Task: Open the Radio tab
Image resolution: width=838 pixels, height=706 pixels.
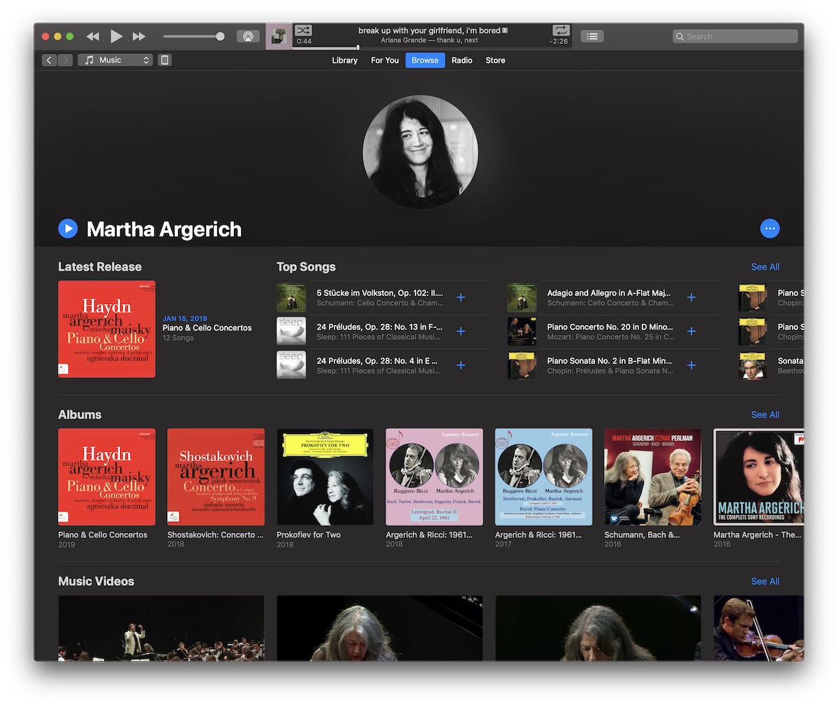Action: [x=462, y=61]
